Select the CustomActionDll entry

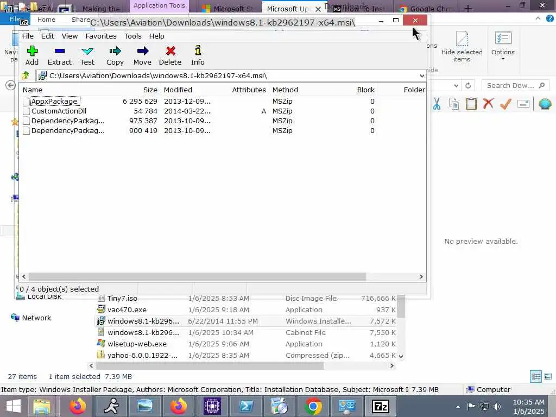pos(59,111)
